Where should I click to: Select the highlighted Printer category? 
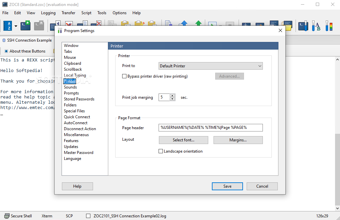(x=70, y=81)
